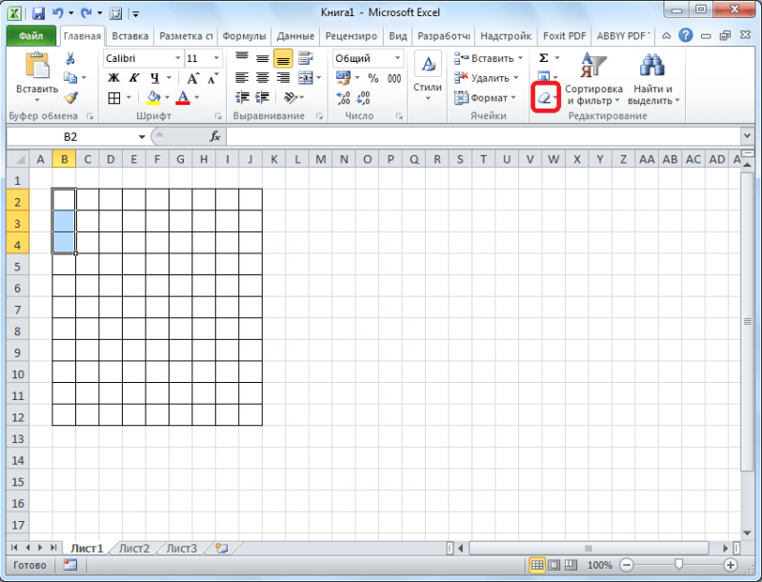Click the AutoSum sigma icon
This screenshot has height=582, width=762.
[543, 58]
